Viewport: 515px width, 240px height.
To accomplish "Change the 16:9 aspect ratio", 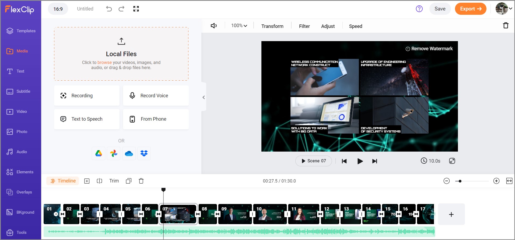I will click(58, 9).
